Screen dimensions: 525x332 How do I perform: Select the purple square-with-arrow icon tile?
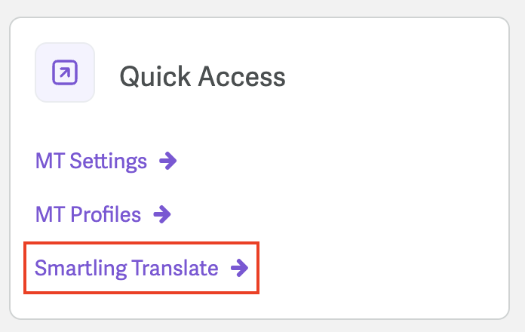65,72
